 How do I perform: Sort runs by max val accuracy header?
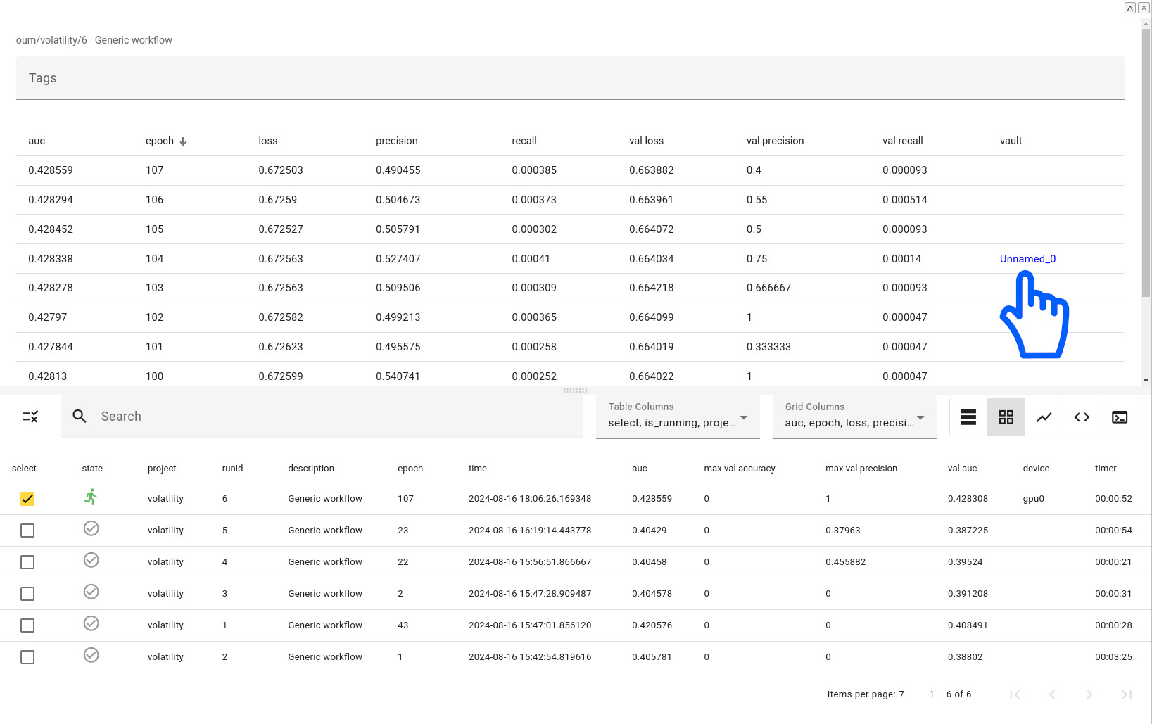click(739, 469)
